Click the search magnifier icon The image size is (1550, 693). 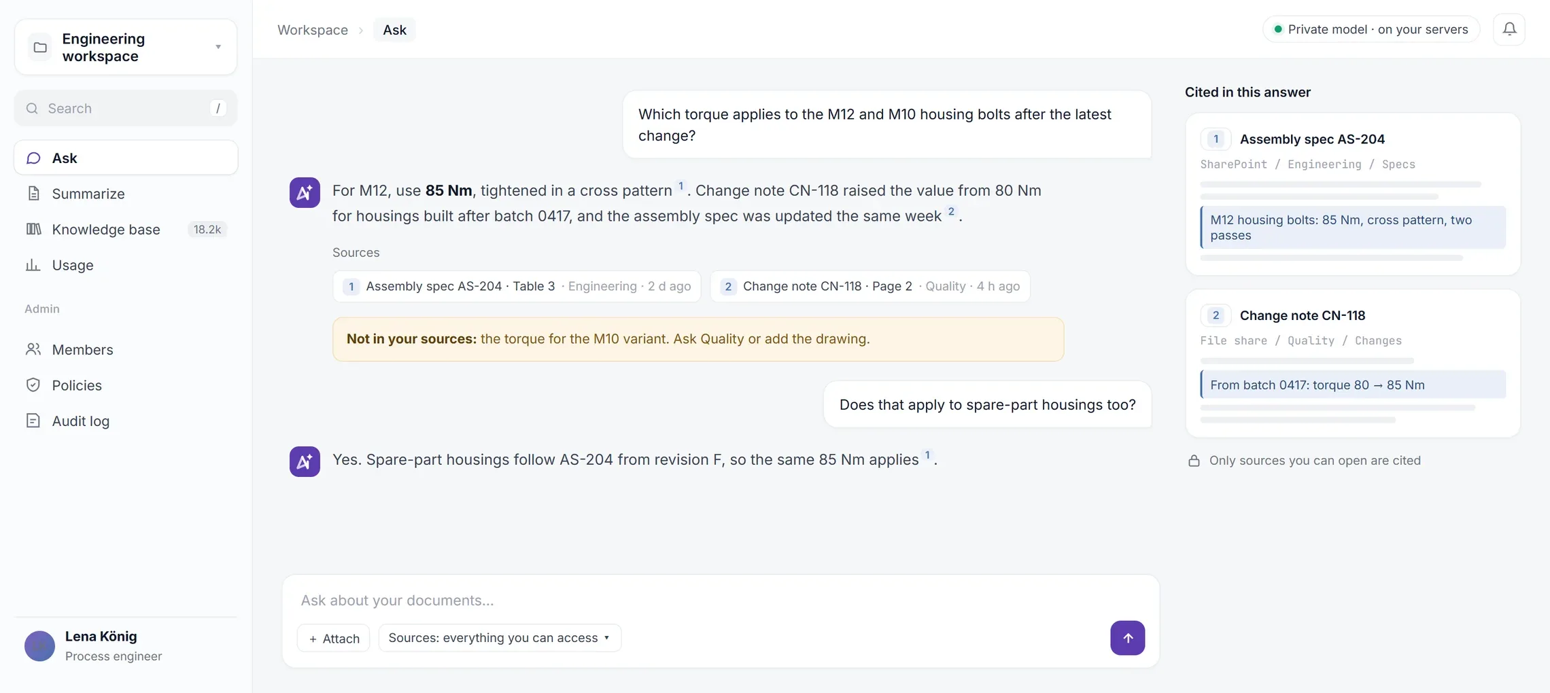click(32, 108)
